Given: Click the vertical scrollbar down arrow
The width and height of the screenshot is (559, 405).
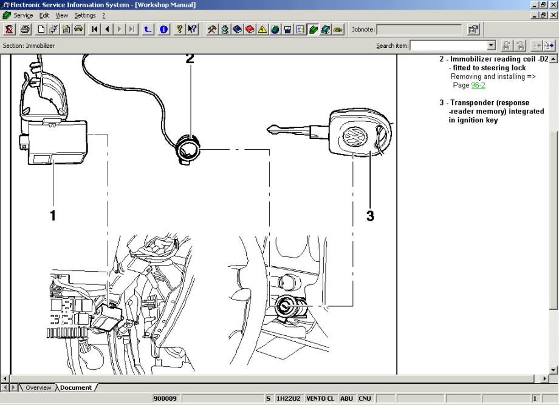Looking at the screenshot, I should click(553, 370).
